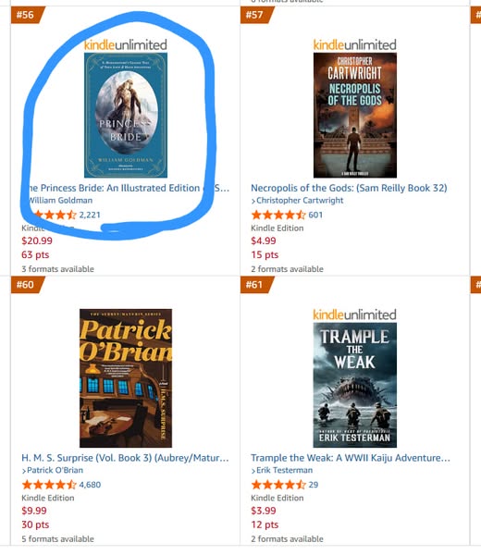Open Necropolis of the Gods cover image

(355, 115)
